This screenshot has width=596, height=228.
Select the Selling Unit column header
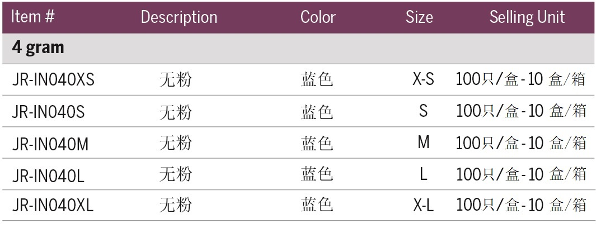[527, 17]
